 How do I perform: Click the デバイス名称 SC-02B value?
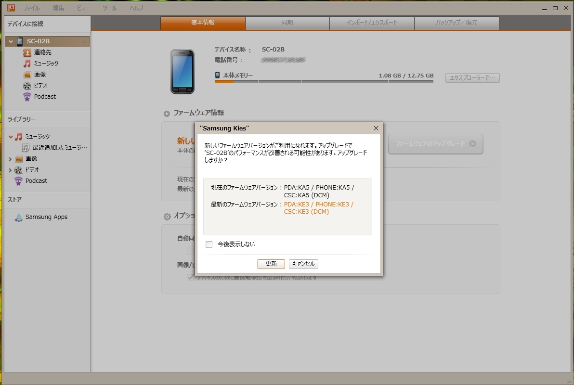[273, 50]
